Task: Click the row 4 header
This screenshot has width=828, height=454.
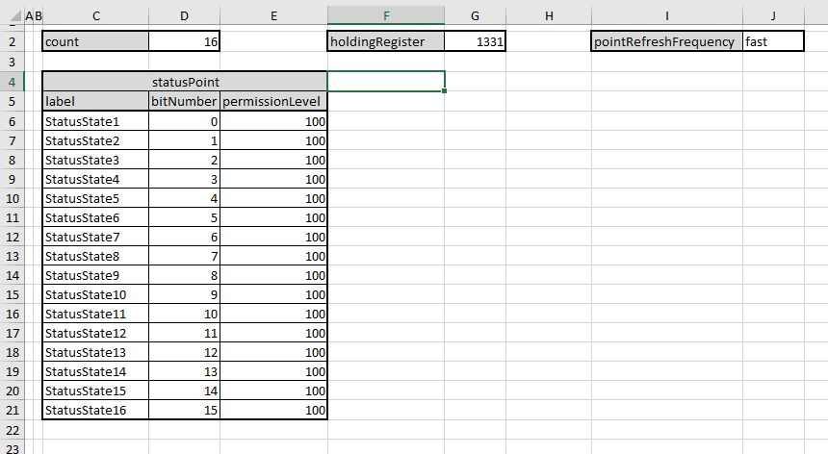Action: point(11,82)
